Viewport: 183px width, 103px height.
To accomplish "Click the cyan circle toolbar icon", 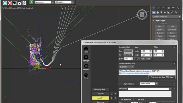I will click(5, 3).
